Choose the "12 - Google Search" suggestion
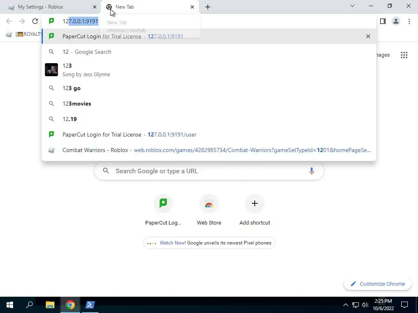 pyautogui.click(x=209, y=52)
